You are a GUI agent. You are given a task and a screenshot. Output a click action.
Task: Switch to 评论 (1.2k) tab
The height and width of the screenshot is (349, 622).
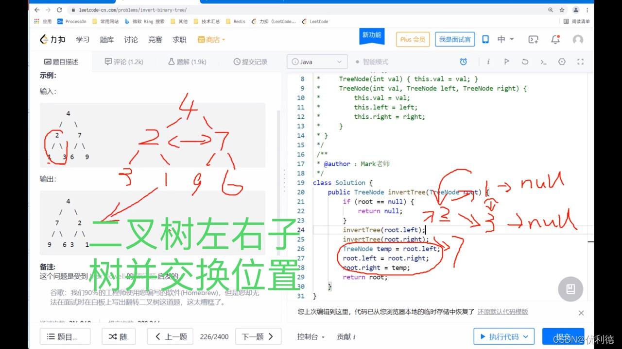(124, 62)
